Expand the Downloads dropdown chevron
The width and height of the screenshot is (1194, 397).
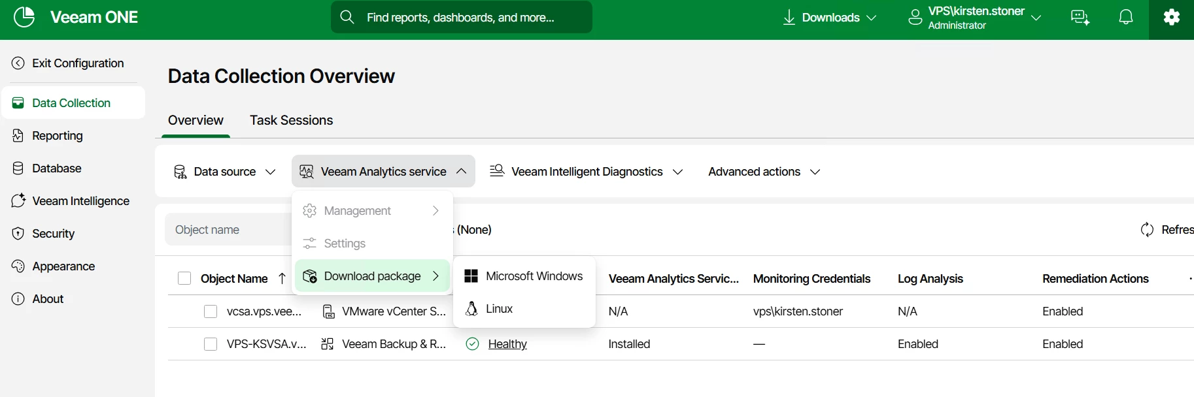click(x=872, y=18)
